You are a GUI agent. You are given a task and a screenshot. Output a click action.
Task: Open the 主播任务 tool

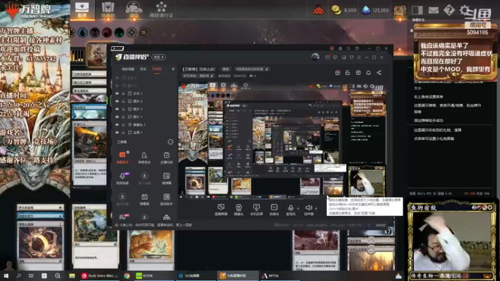click(166, 158)
